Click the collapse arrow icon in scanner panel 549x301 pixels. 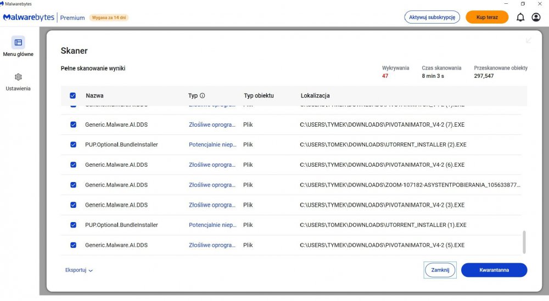click(529, 41)
